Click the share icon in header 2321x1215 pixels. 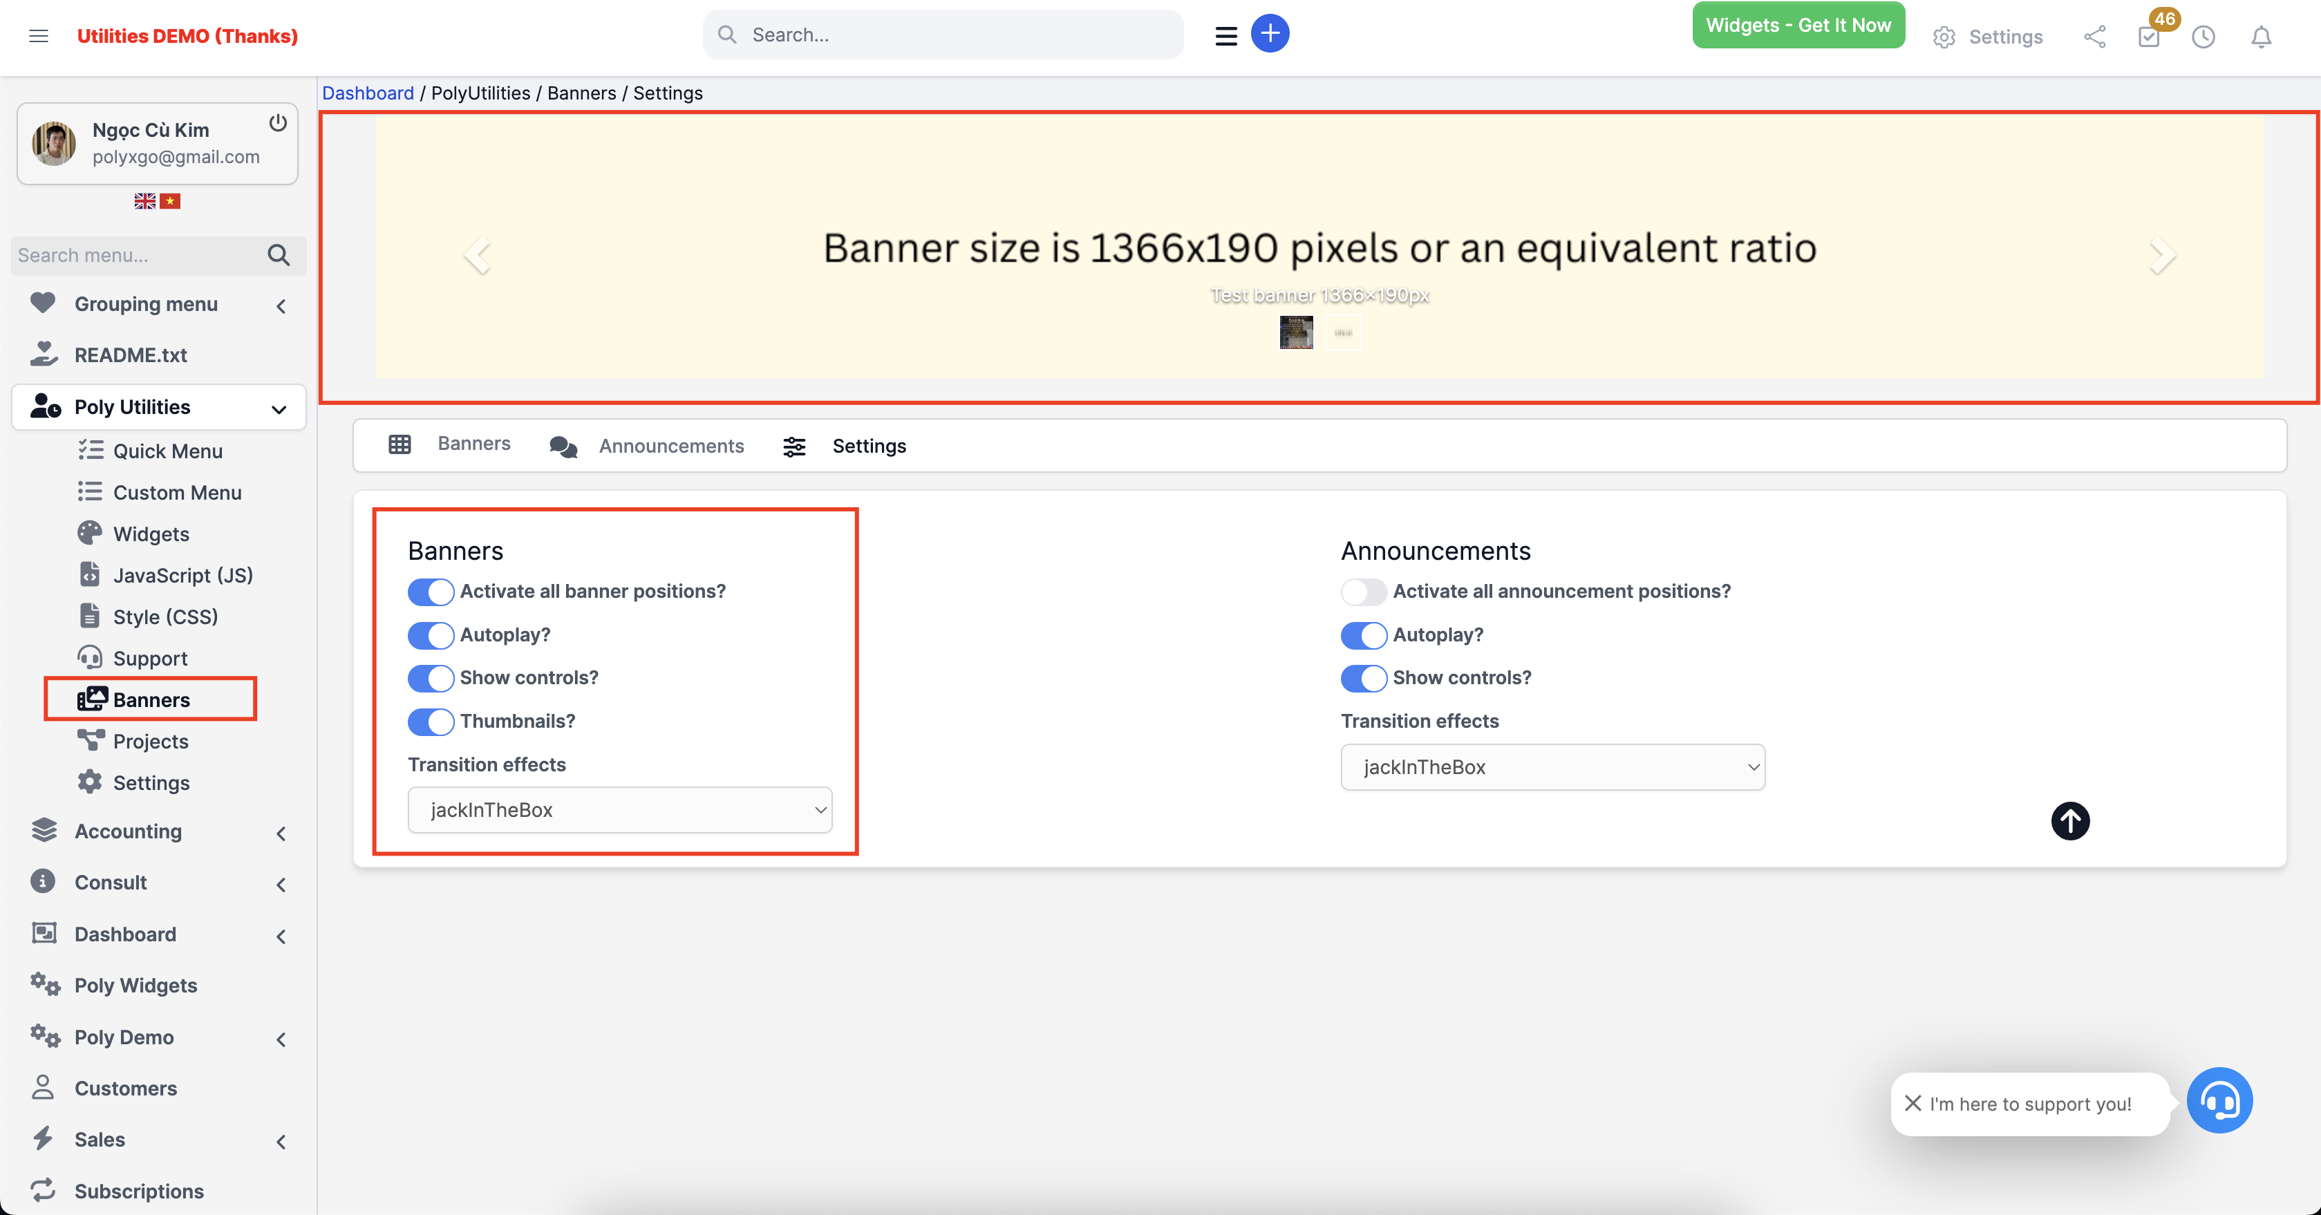2094,37
